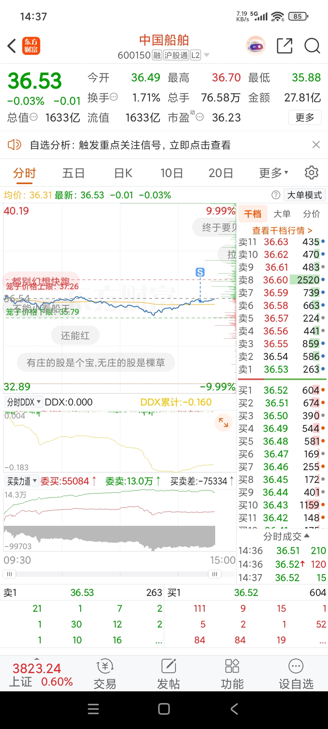Toggle the 大单模式 button
The image size is (328, 729).
pyautogui.click(x=304, y=195)
